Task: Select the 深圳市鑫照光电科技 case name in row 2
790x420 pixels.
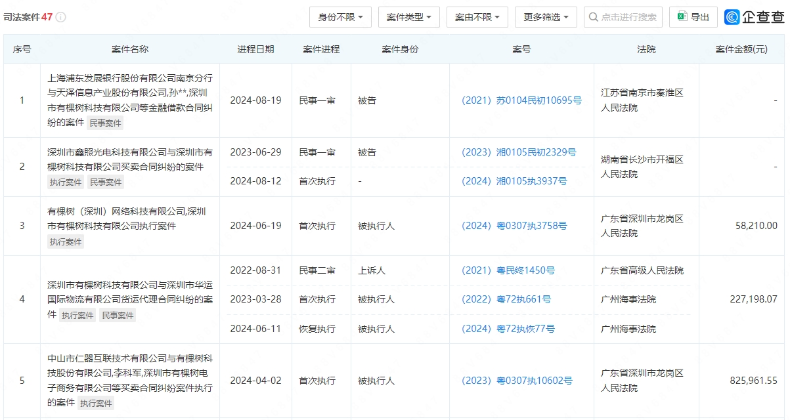Action: pos(130,159)
